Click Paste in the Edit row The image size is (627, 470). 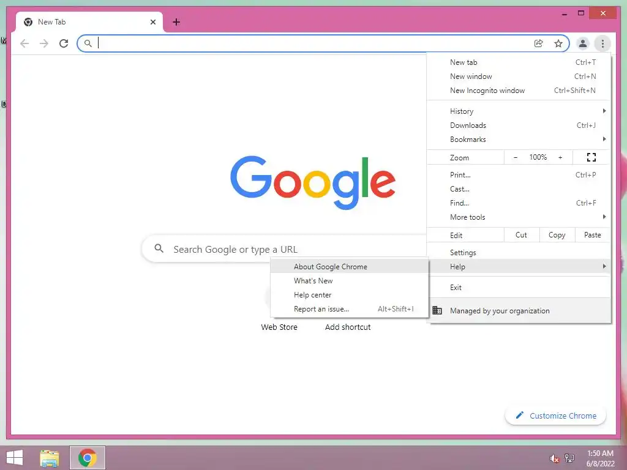pos(593,235)
